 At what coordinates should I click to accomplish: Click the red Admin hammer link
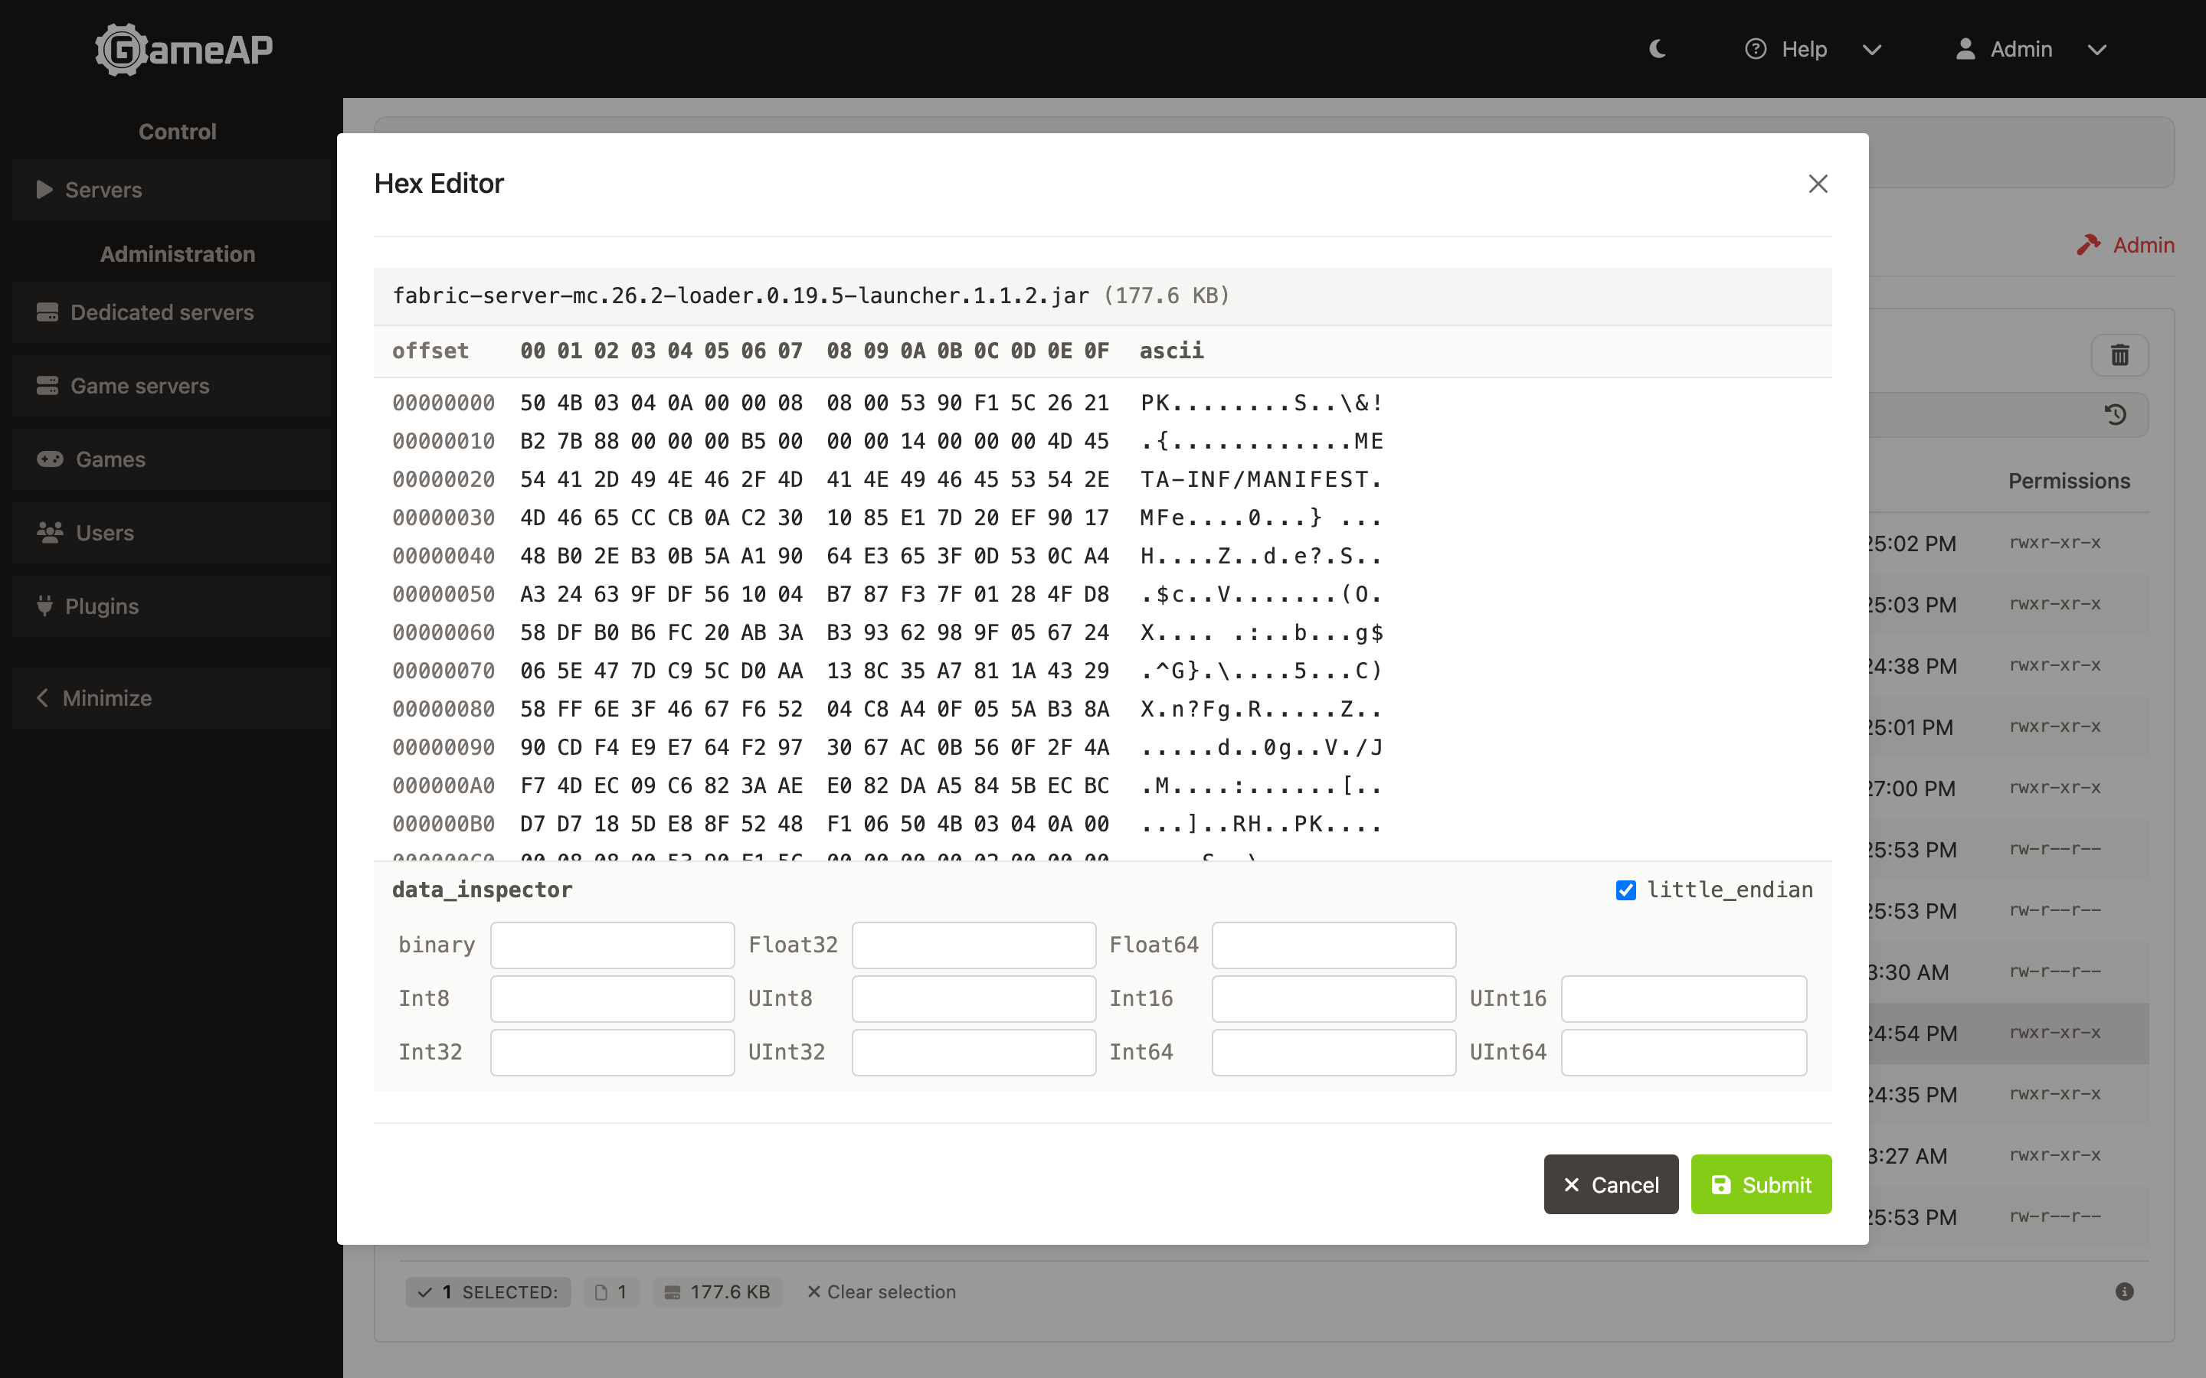2125,245
